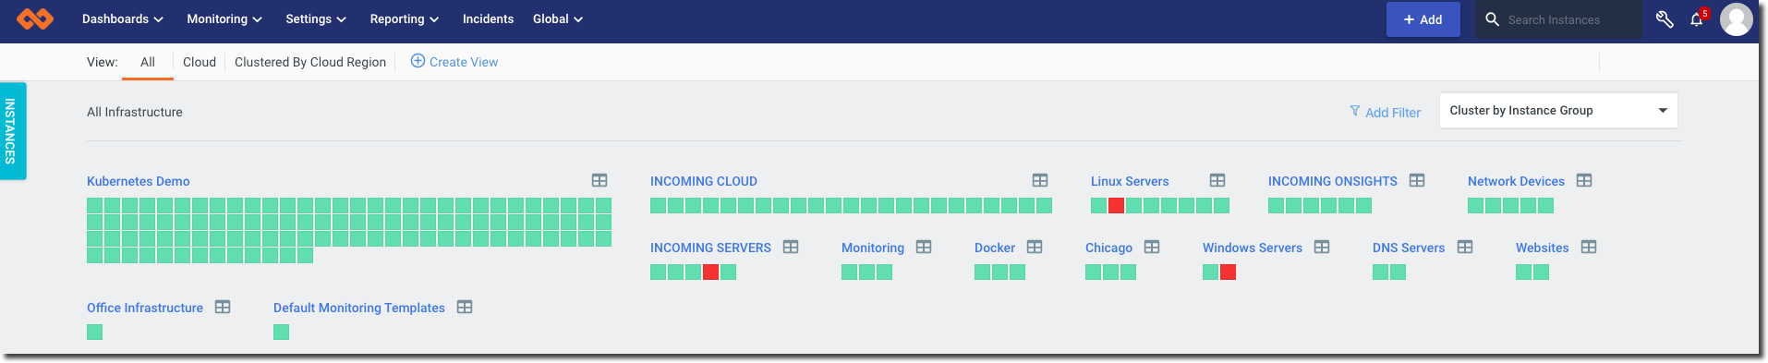Screen dimensions: 1768x363
Task: Click the blue Add button
Action: pos(1423,19)
